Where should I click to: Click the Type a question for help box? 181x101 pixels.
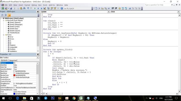[158, 5]
